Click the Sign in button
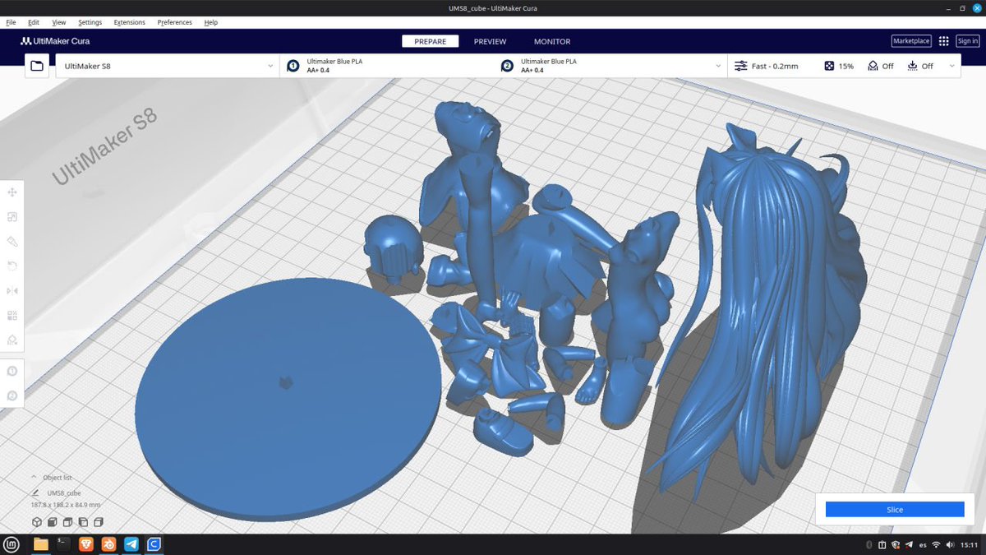This screenshot has width=986, height=555. point(968,41)
